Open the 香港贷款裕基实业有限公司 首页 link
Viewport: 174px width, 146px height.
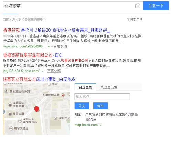(33, 55)
